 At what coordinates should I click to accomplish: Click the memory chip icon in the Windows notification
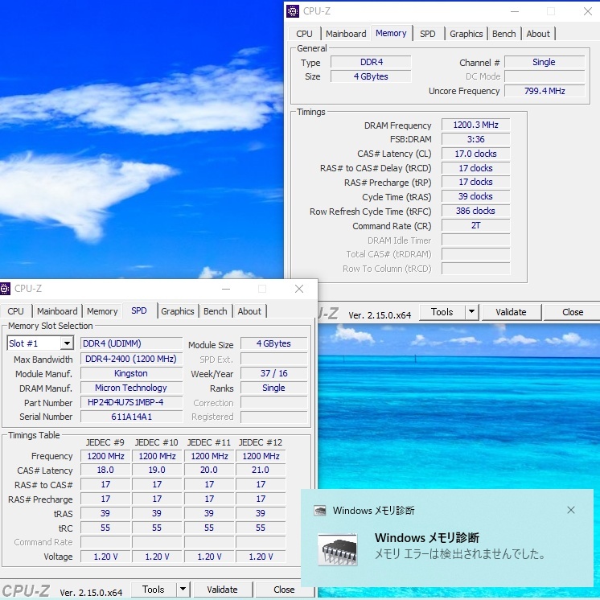[x=337, y=549]
